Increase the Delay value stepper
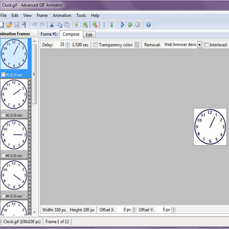 pyautogui.click(x=67, y=43)
